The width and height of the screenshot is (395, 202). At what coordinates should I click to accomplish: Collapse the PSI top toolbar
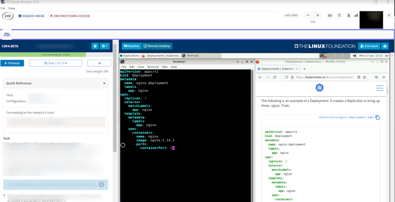389,15
